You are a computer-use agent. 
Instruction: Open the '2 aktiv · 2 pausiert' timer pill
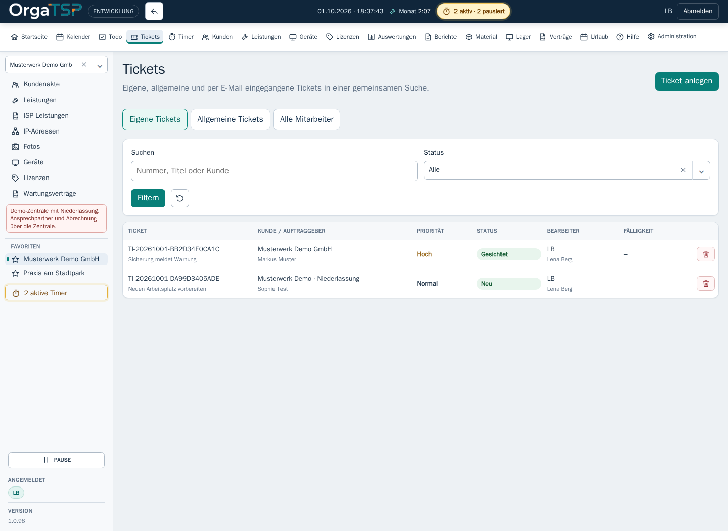[474, 11]
